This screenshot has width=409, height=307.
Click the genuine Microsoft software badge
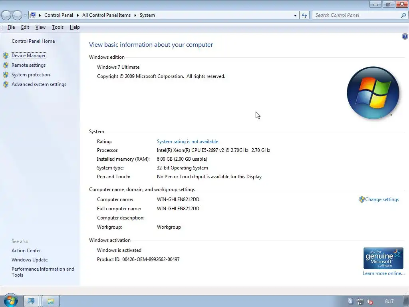click(x=383, y=258)
